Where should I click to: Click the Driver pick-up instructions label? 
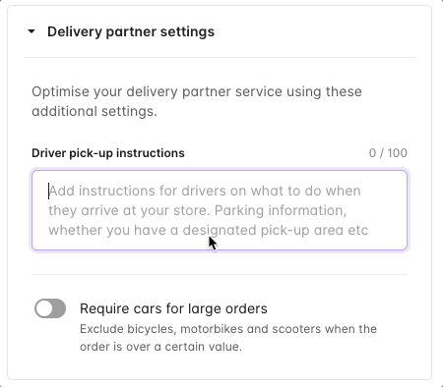click(x=108, y=153)
